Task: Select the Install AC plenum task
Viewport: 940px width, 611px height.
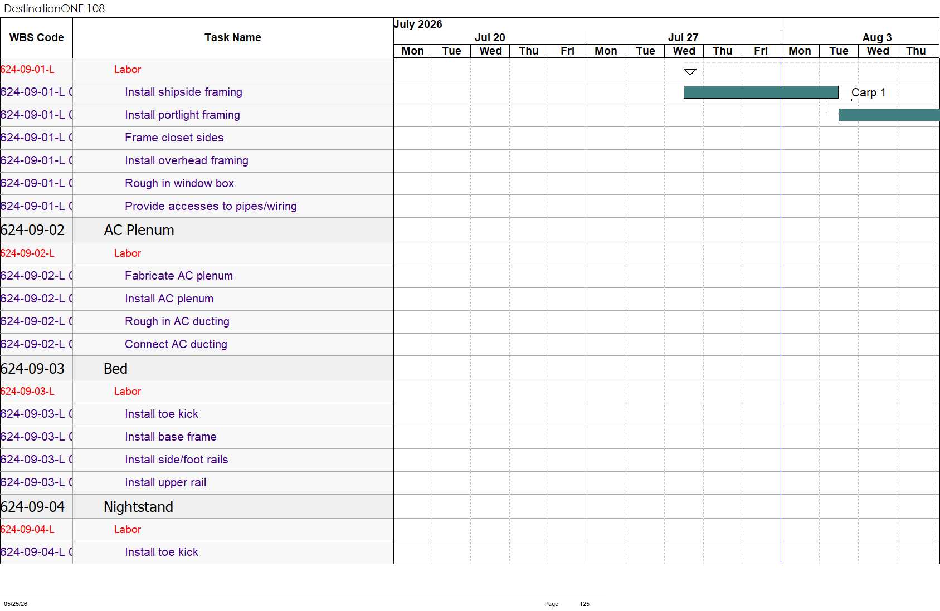Action: pos(169,299)
